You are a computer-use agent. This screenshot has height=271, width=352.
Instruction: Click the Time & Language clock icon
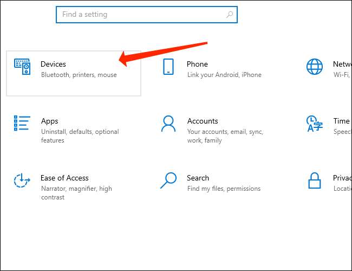[315, 124]
